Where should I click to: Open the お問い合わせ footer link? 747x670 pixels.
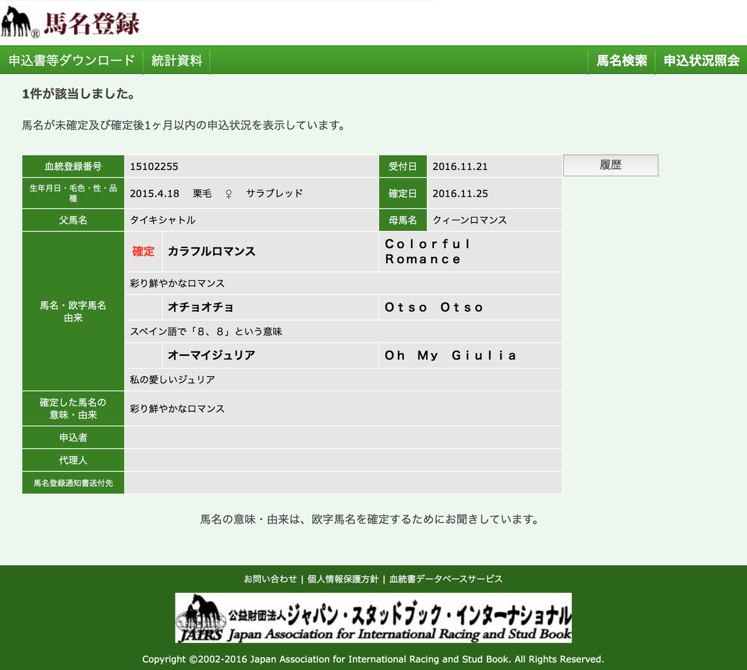(271, 579)
